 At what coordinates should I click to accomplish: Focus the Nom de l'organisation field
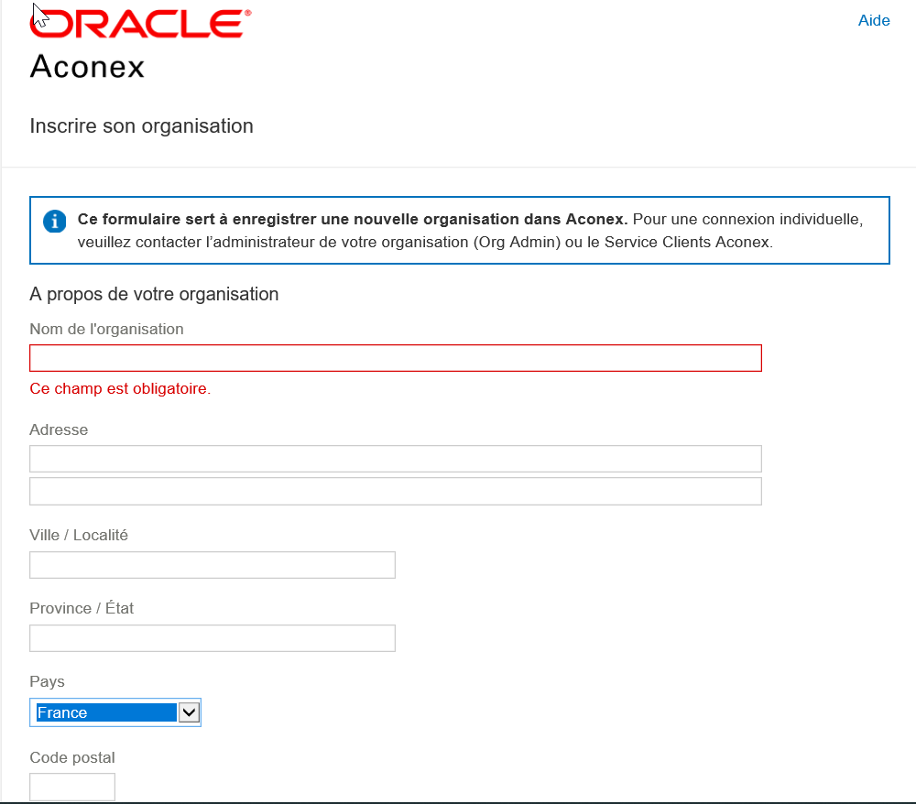pos(396,358)
